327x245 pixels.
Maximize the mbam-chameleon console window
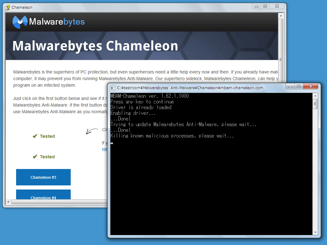point(299,86)
